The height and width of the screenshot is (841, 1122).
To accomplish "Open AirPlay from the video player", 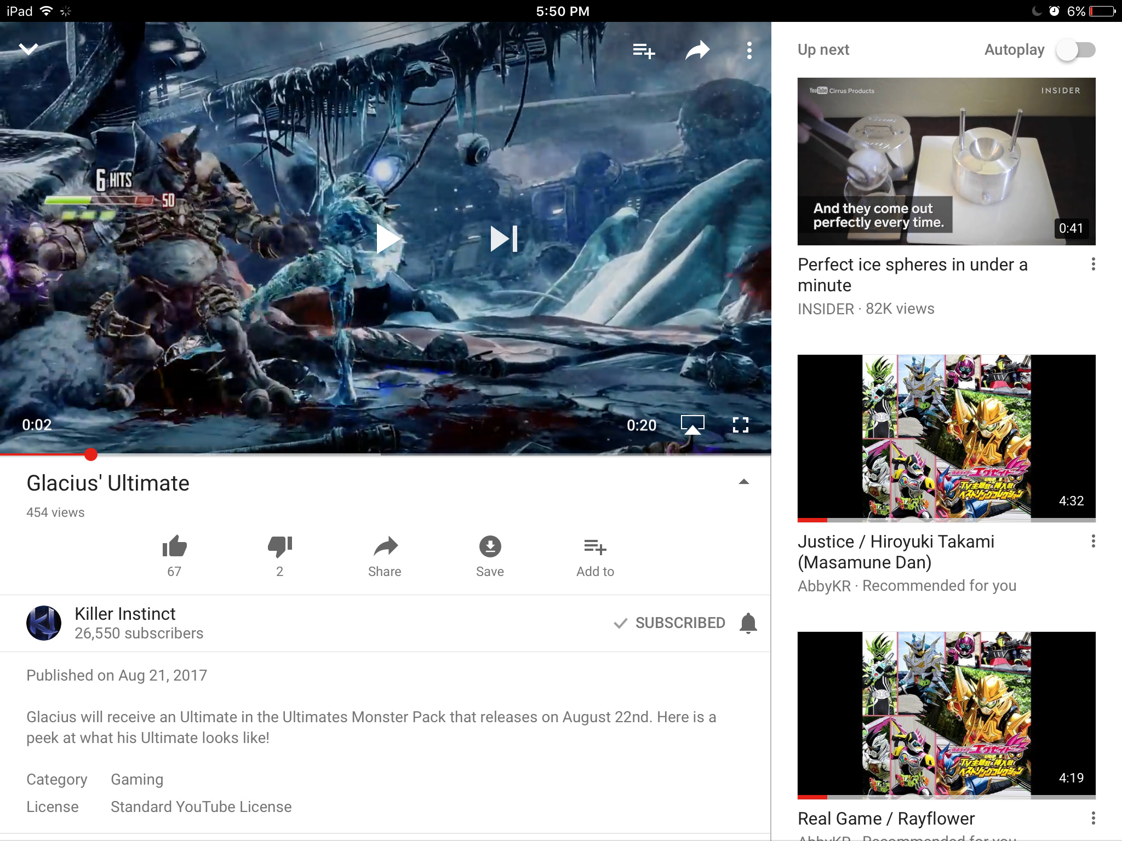I will point(692,424).
